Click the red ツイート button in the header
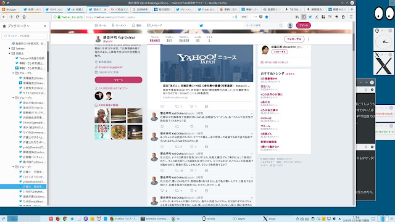 (x=303, y=25)
